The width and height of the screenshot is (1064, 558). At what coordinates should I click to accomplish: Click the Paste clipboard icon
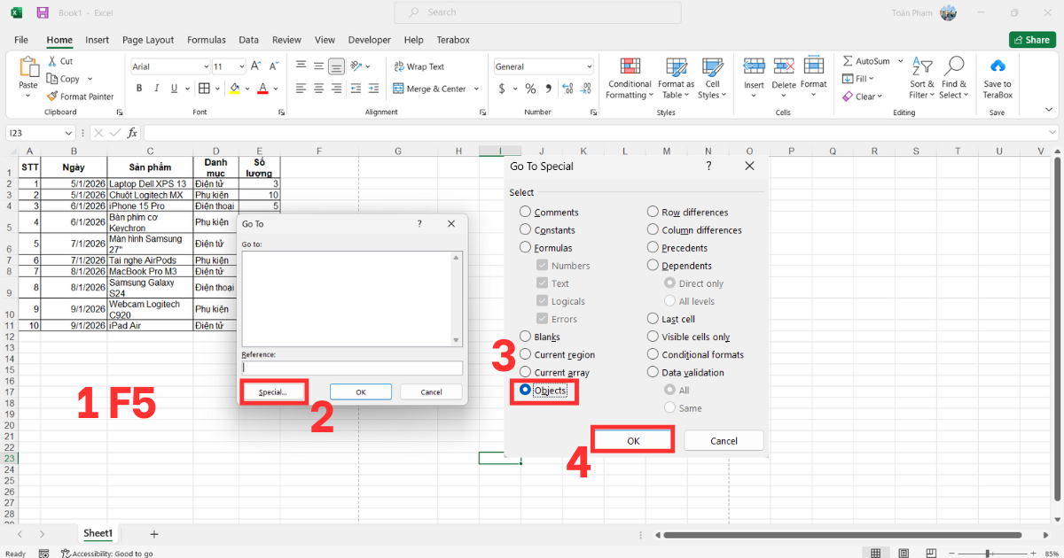coord(28,67)
